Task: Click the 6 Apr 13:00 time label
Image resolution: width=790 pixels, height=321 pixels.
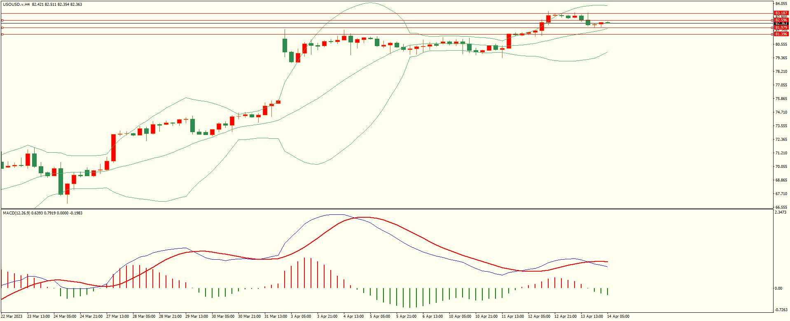Action: [432, 316]
